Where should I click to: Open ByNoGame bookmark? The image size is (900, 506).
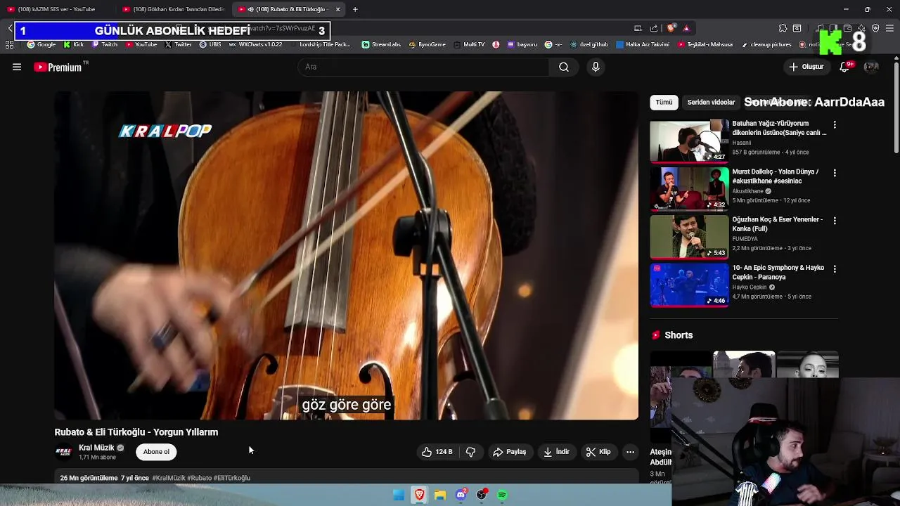[x=427, y=44]
